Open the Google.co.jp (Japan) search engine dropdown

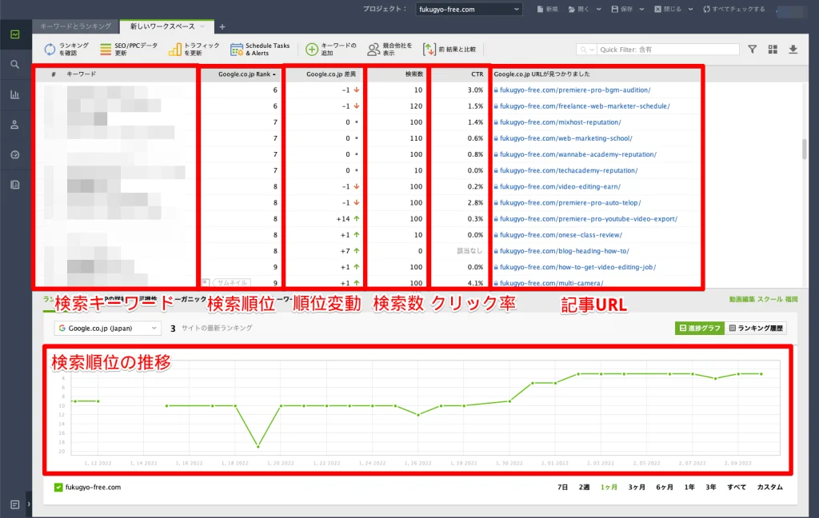click(x=107, y=328)
